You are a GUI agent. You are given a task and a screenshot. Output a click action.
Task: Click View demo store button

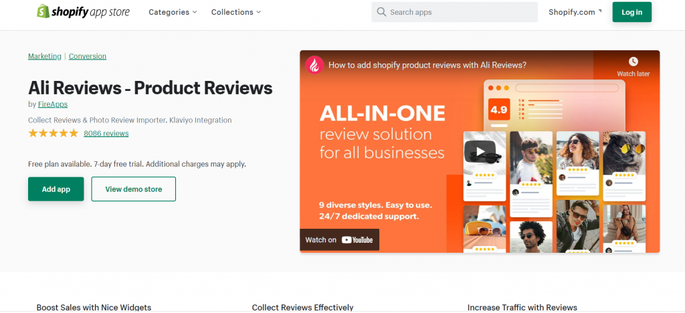pos(134,189)
